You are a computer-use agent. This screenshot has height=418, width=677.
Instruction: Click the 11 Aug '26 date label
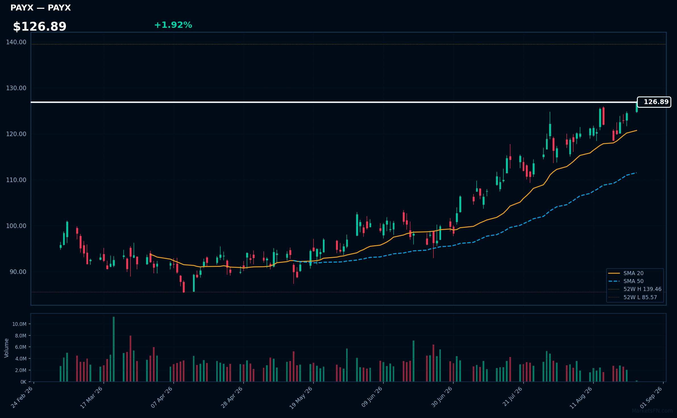(581, 397)
